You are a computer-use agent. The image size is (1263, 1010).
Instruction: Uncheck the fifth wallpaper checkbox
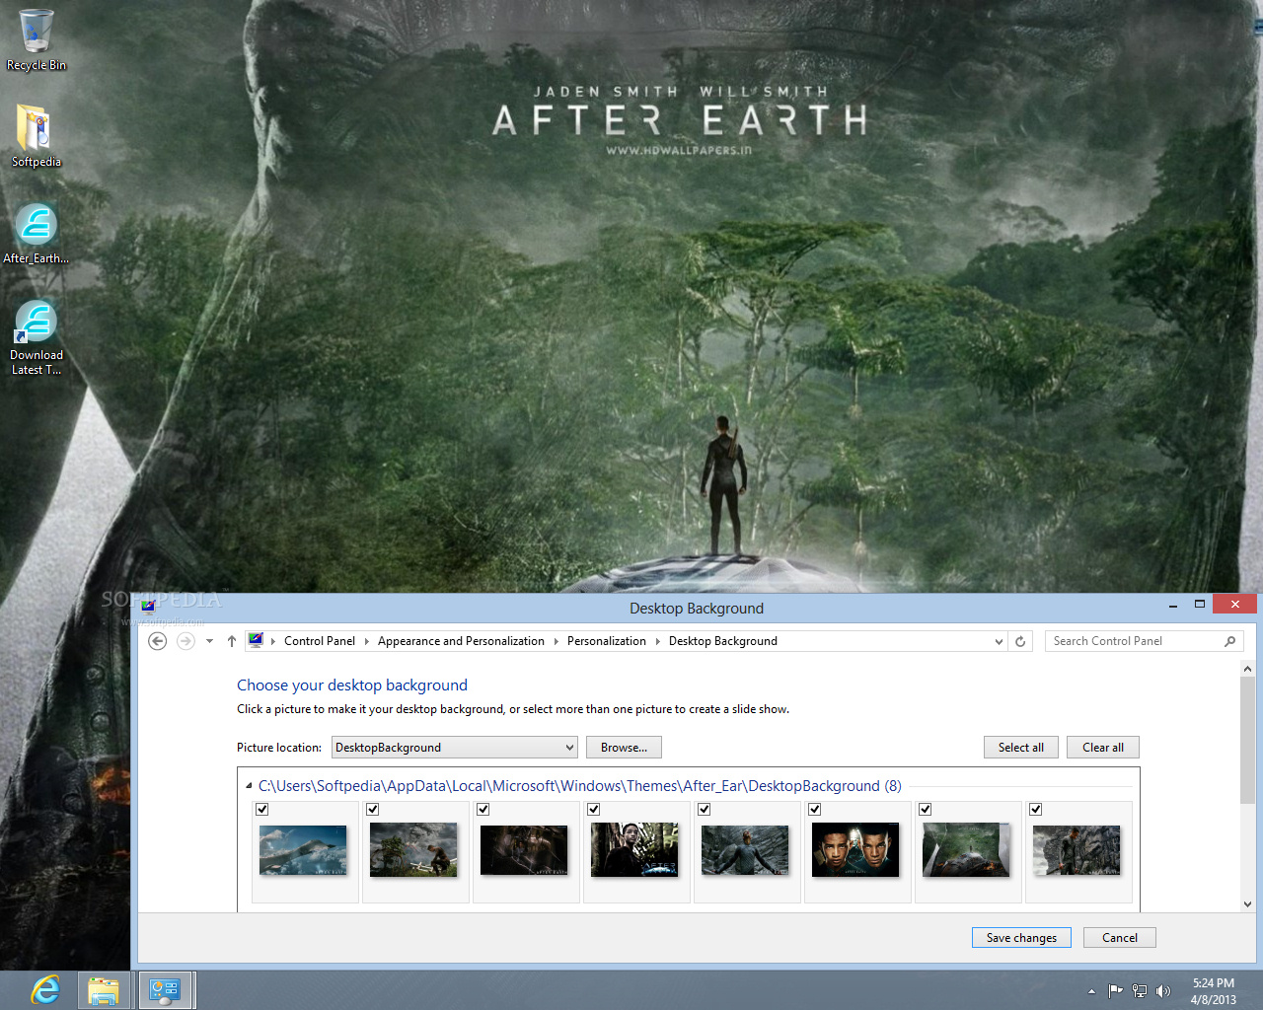tap(705, 809)
